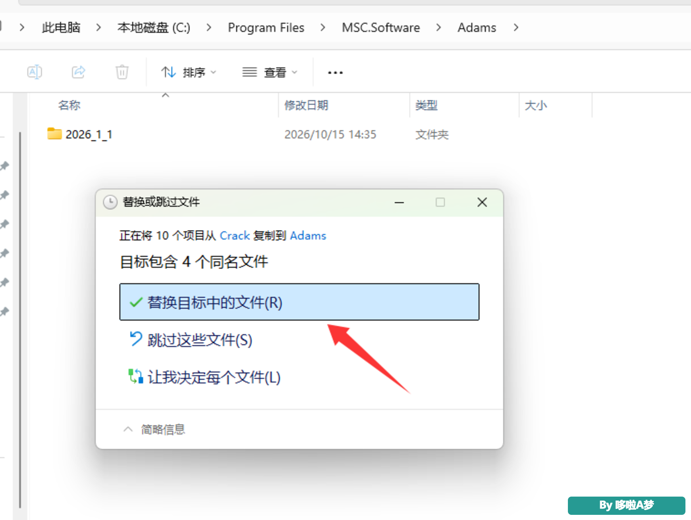Click 本地磁盘 (C:) breadcrumb
This screenshot has height=520, width=691.
154,27
